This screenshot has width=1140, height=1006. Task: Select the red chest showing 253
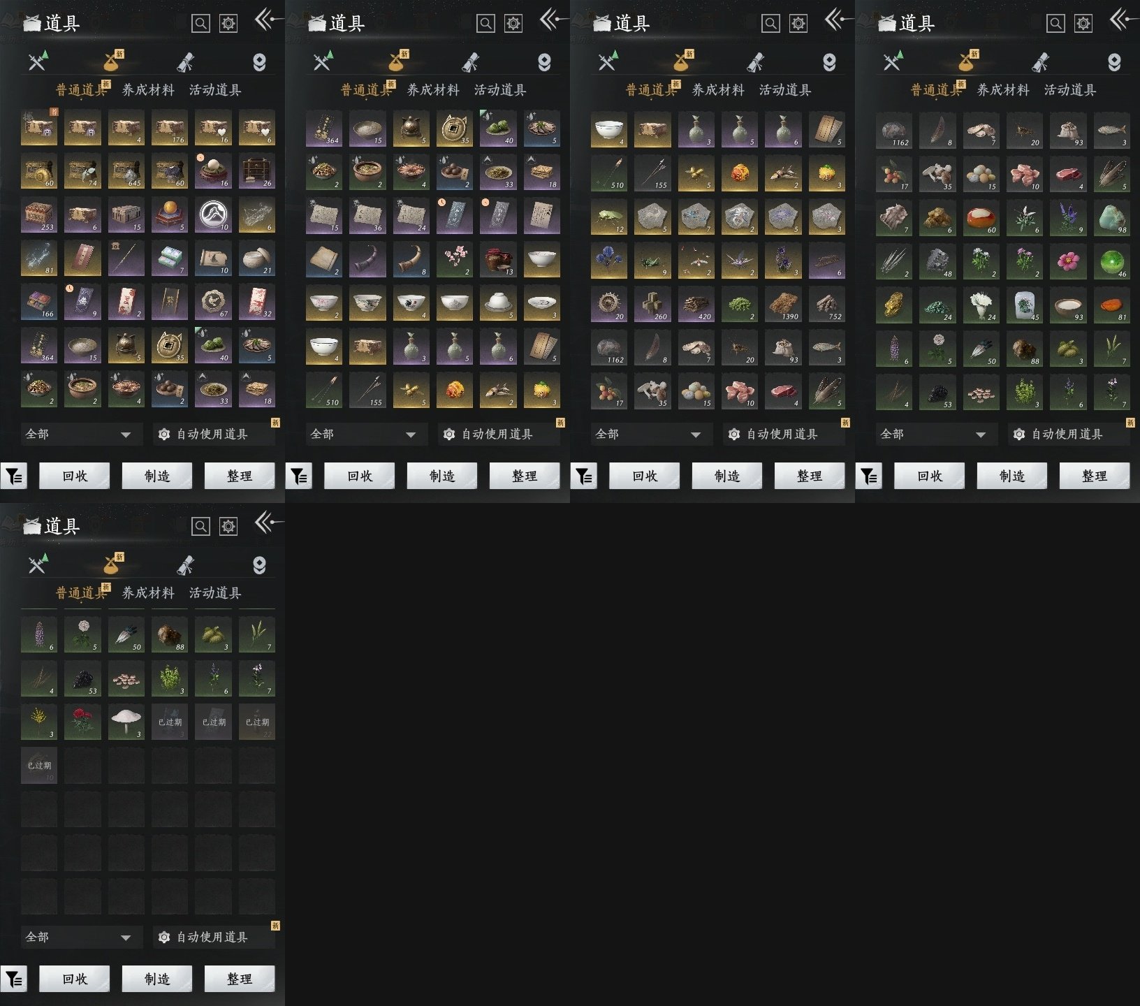[x=39, y=215]
